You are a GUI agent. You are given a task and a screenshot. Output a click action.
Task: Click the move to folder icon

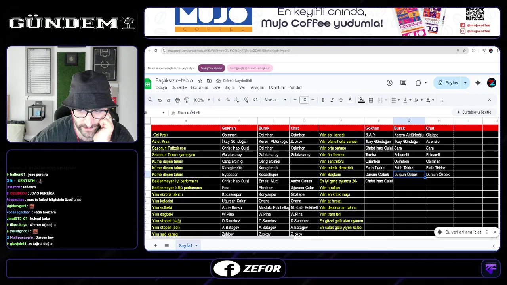pyautogui.click(x=209, y=80)
